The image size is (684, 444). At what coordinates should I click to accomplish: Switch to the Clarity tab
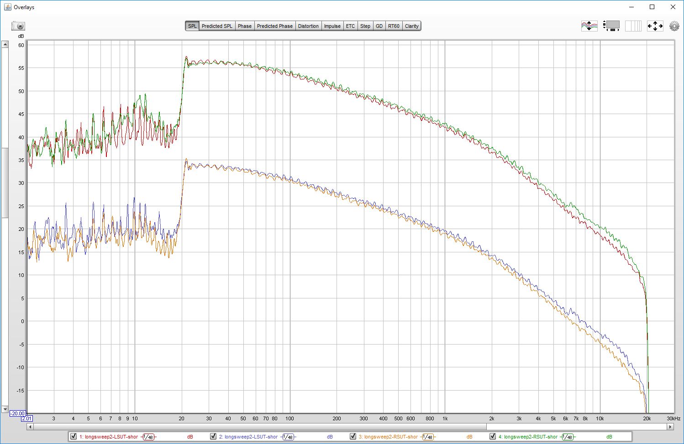coord(412,26)
